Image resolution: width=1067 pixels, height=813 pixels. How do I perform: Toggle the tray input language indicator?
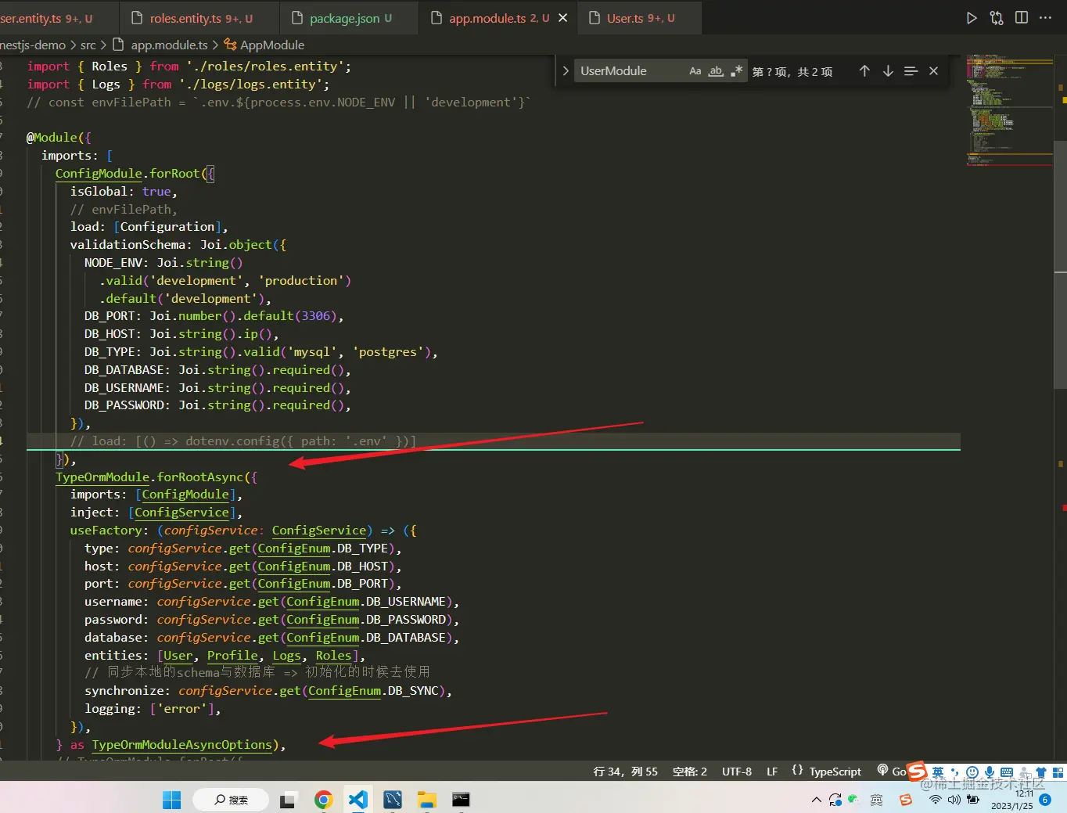pos(877,800)
